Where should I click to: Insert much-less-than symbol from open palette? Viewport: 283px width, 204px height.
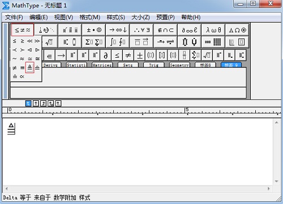pyautogui.click(x=30, y=41)
